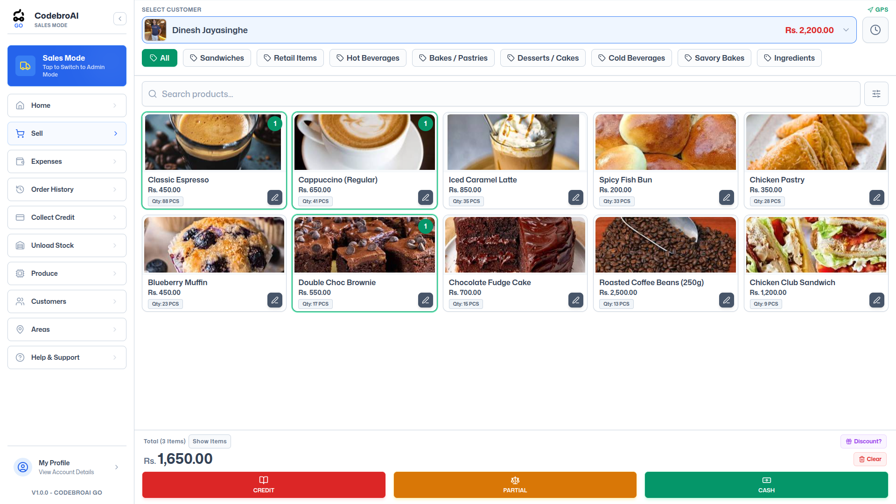This screenshot has height=504, width=896.
Task: Edit Spicy Fish Bun pencil icon
Action: tap(727, 197)
